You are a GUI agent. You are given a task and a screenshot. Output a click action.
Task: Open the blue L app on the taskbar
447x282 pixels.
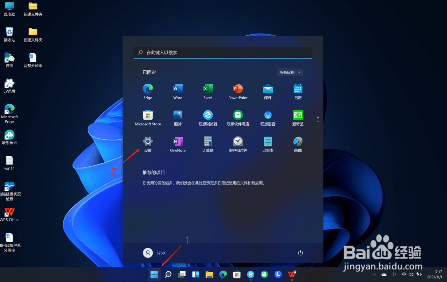click(278, 275)
